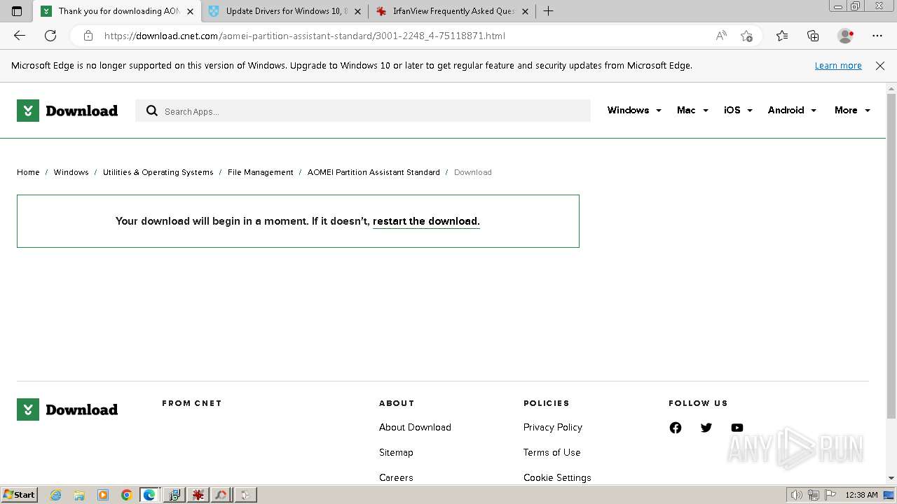897x504 pixels.
Task: Open the Careers footer link
Action: tap(396, 477)
